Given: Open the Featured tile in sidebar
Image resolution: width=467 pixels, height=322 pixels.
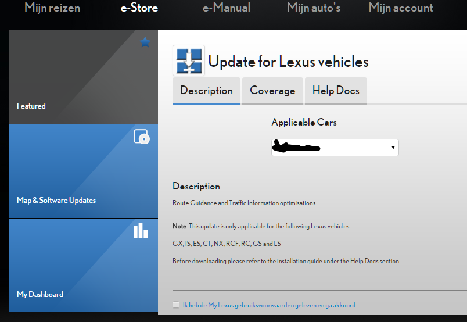Looking at the screenshot, I should tap(84, 77).
